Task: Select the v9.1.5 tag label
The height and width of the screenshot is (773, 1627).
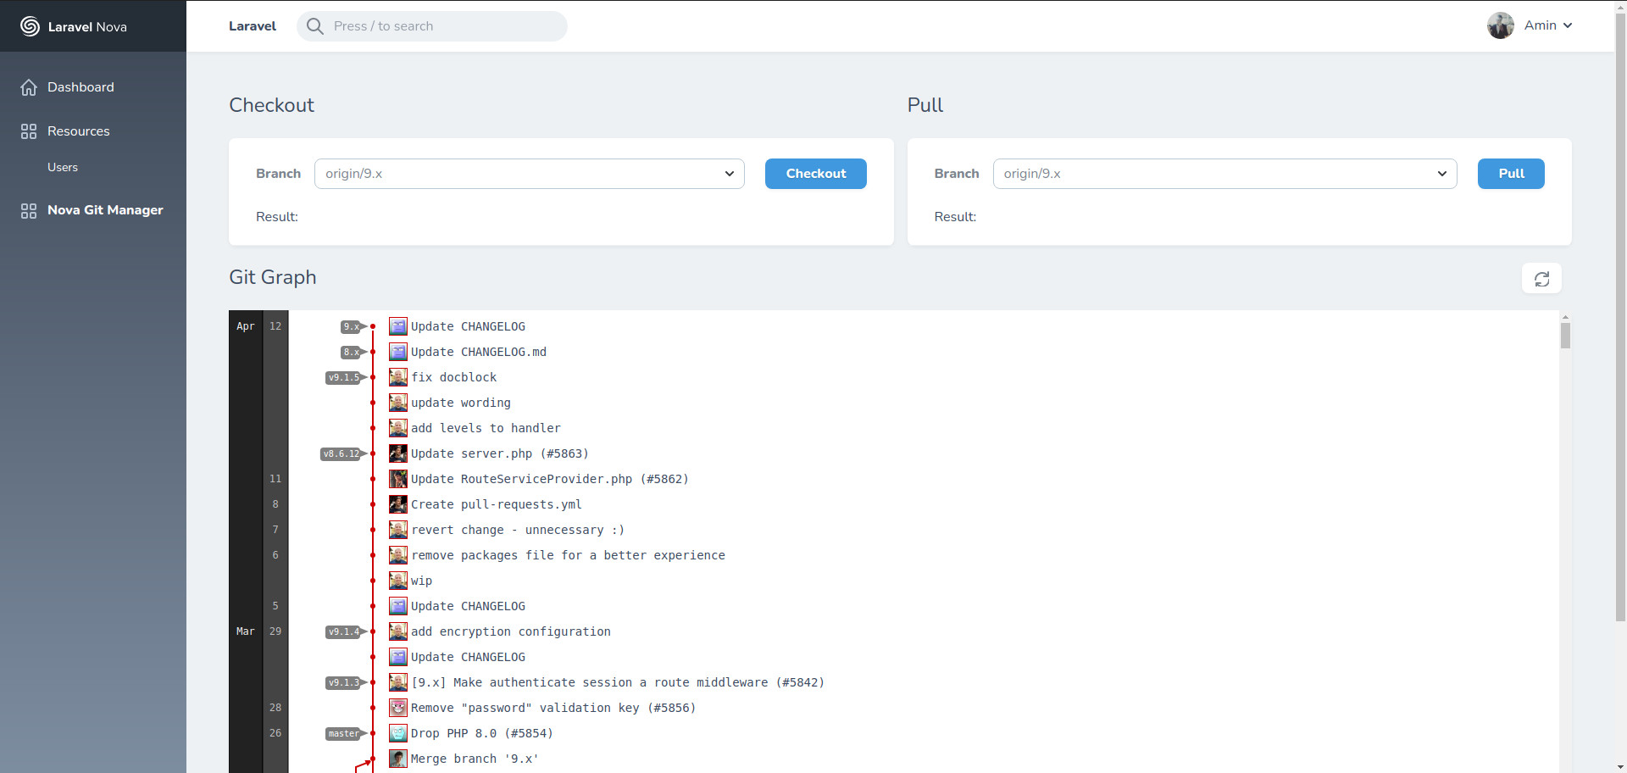Action: pyautogui.click(x=344, y=378)
